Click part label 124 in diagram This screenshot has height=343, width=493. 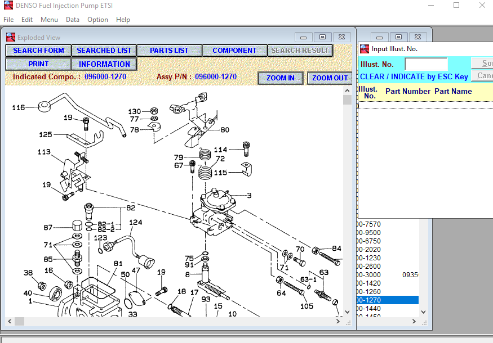[136, 223]
